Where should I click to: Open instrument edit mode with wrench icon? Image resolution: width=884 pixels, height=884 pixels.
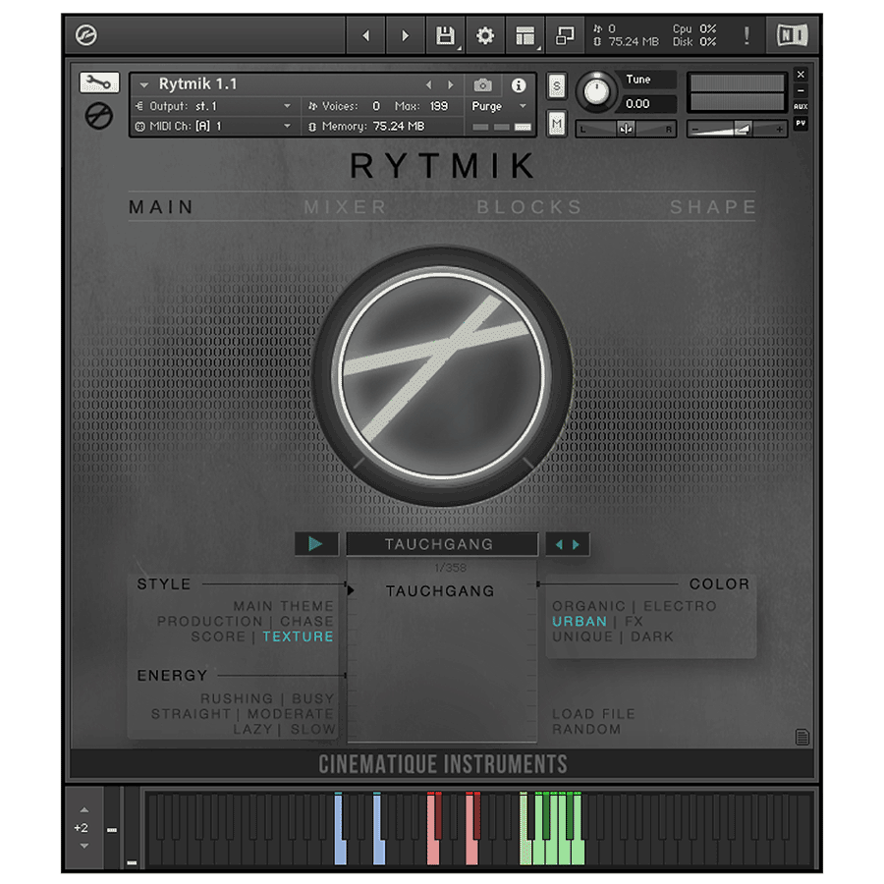pyautogui.click(x=99, y=83)
